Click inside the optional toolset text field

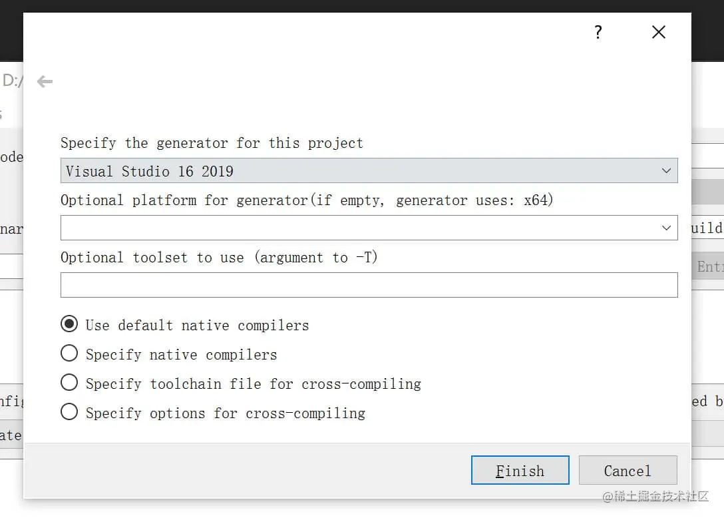click(x=369, y=285)
